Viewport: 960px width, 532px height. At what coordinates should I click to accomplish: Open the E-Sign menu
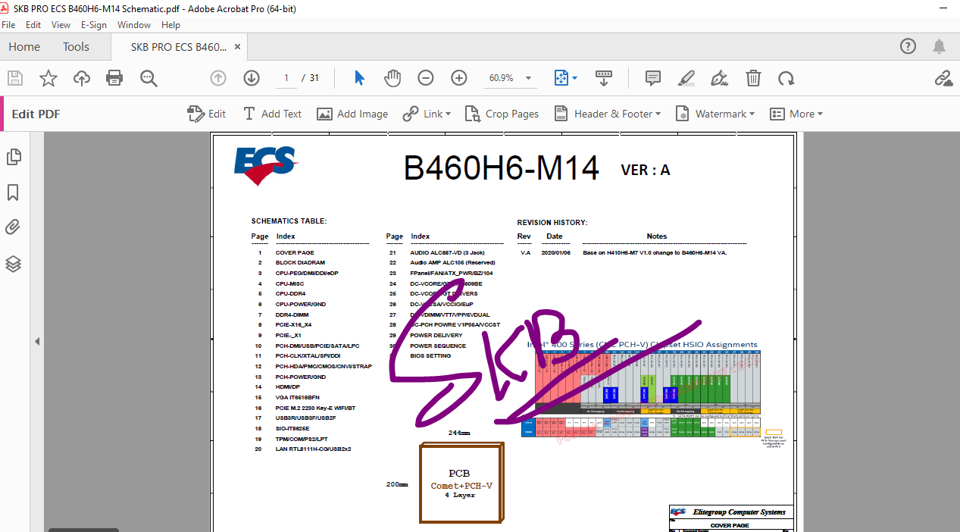click(x=94, y=25)
